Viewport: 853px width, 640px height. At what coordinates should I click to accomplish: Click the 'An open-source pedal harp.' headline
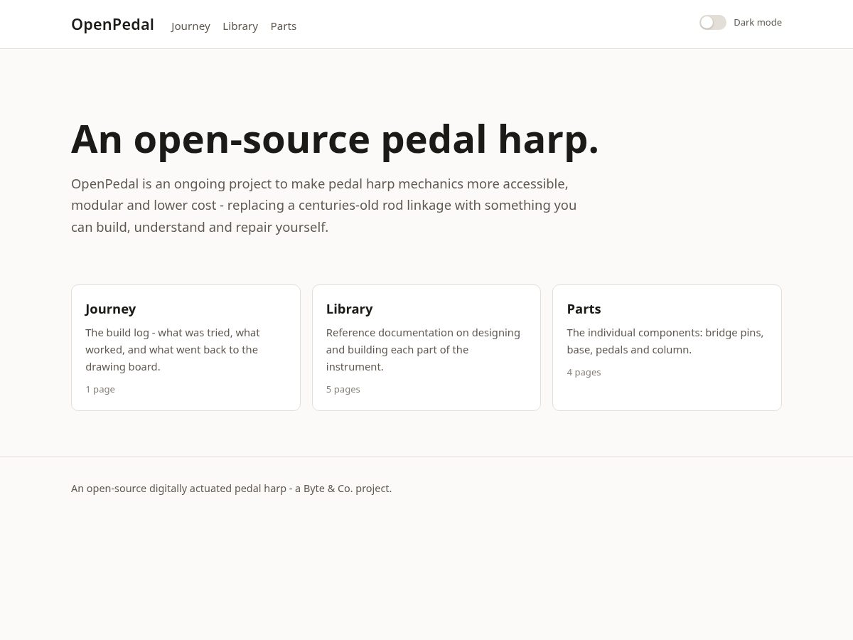[x=335, y=139]
